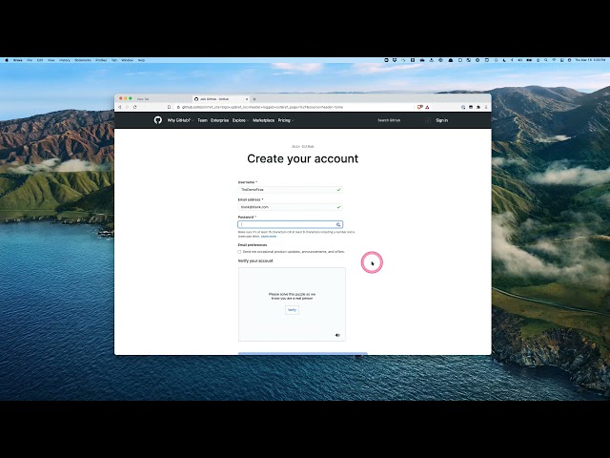Click the GitHub Octocat logo
Viewport: 610px width, 458px height.
point(157,120)
